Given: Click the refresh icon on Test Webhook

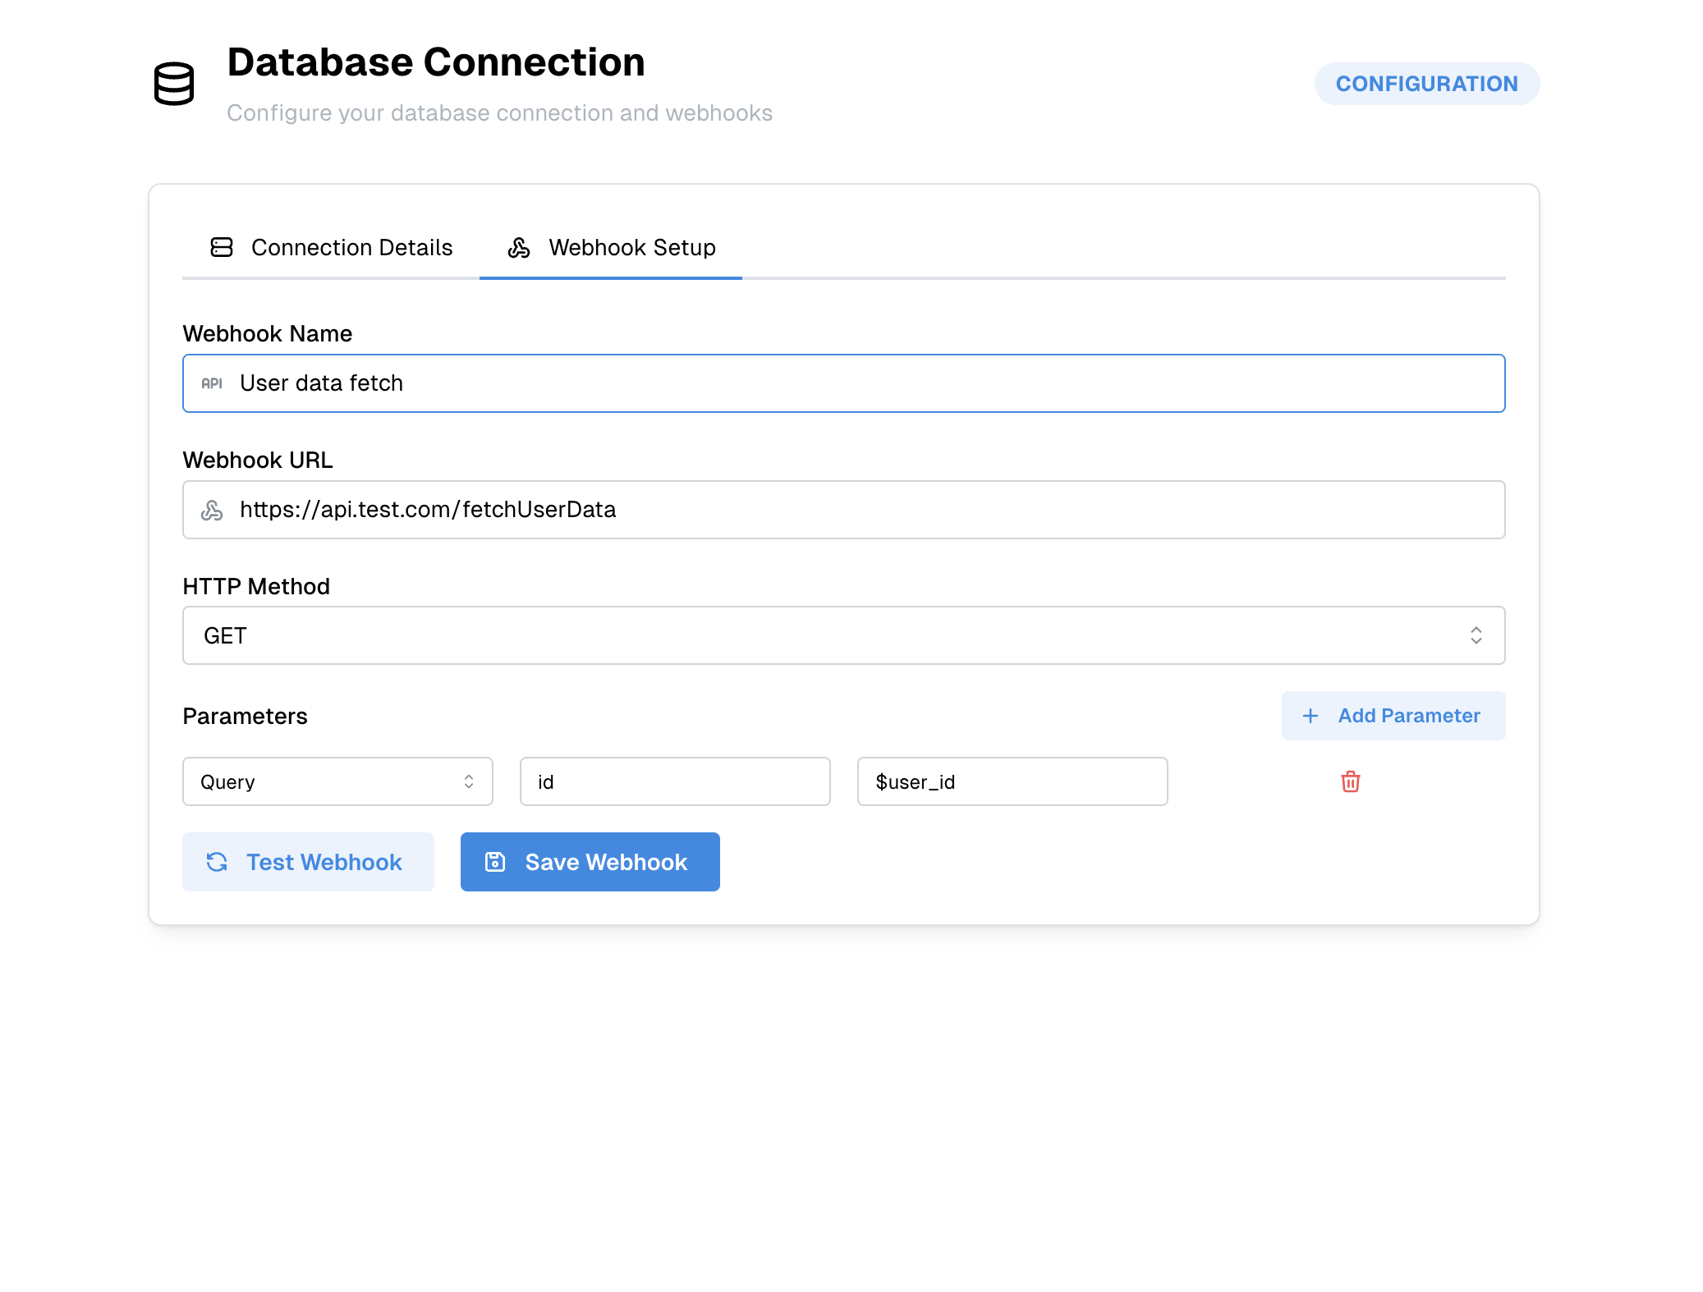Looking at the screenshot, I should pos(217,862).
